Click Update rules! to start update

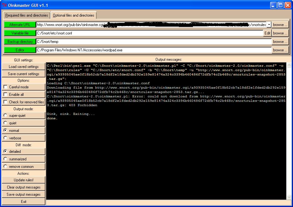pyautogui.click(x=23, y=180)
